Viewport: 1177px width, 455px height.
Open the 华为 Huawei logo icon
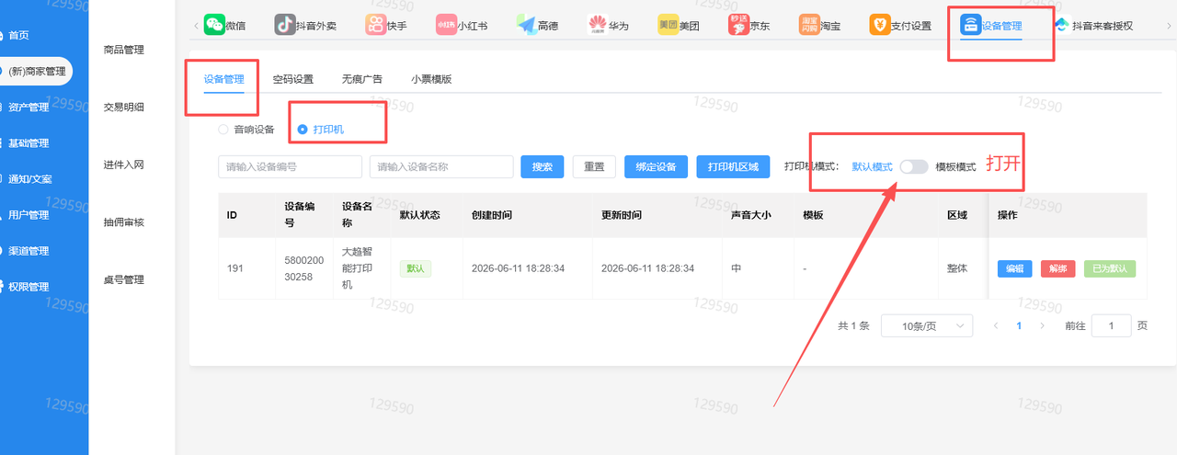[x=598, y=25]
